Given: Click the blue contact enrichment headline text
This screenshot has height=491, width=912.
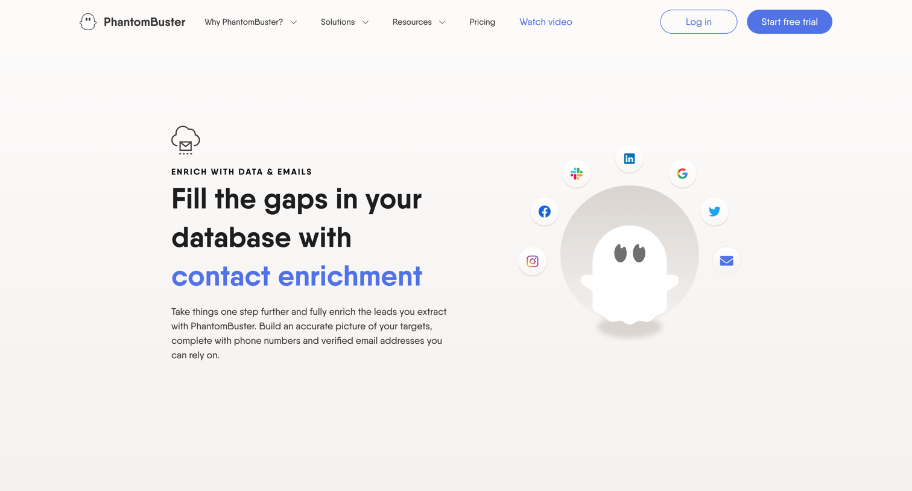Looking at the screenshot, I should click(x=297, y=276).
